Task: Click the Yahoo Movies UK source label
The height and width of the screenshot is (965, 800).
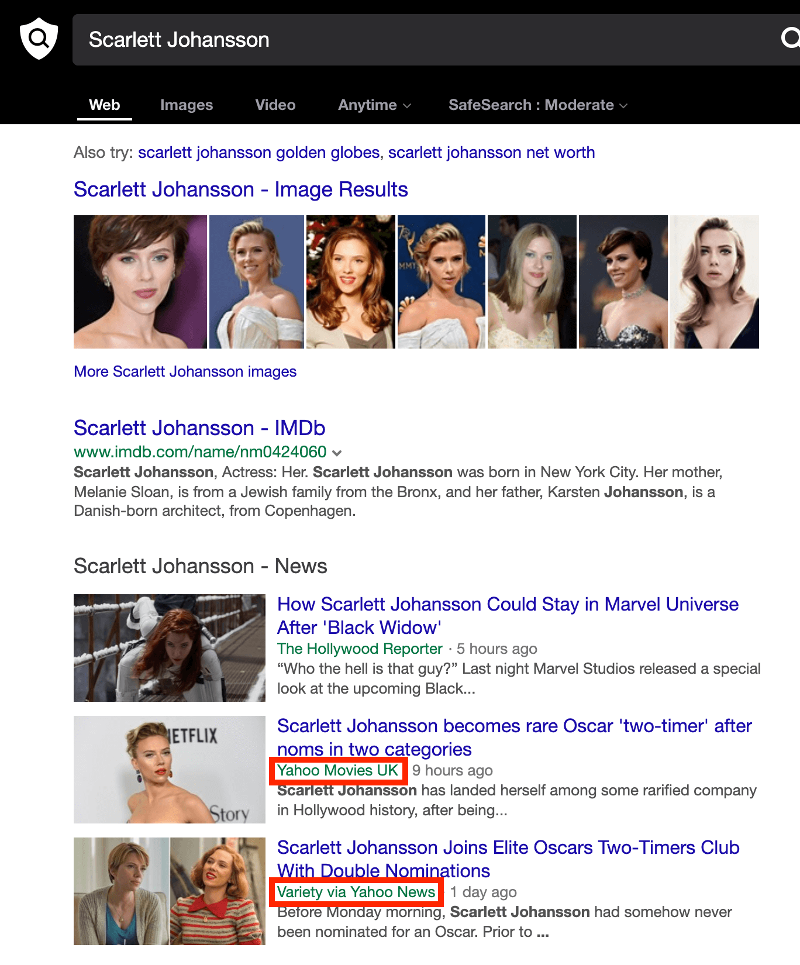Action: (337, 770)
